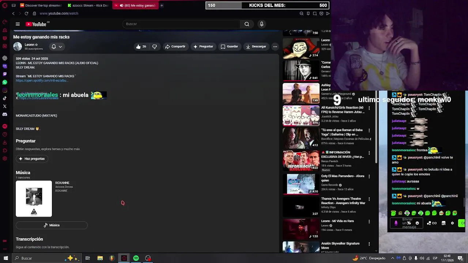
Task: Click the magnifier search button on YouTube
Action: (x=247, y=24)
